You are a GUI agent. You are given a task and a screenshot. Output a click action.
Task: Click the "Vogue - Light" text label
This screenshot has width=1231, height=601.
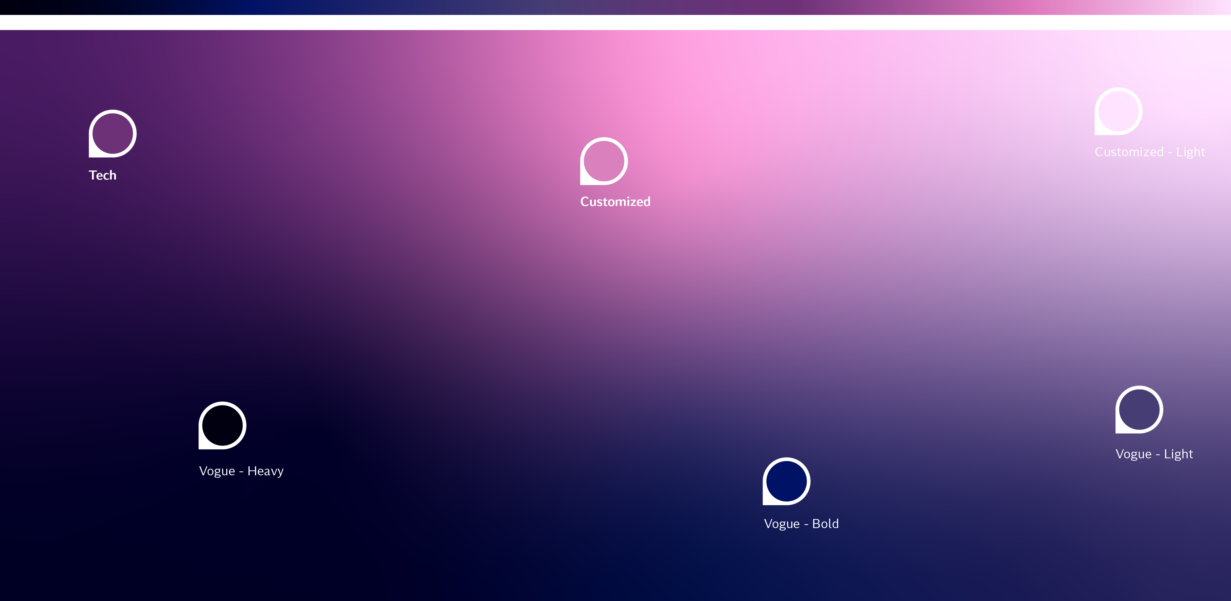[x=1154, y=454]
